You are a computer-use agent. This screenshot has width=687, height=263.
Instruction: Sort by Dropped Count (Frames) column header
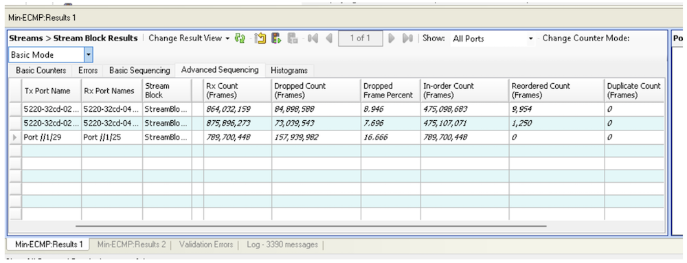pyautogui.click(x=316, y=91)
